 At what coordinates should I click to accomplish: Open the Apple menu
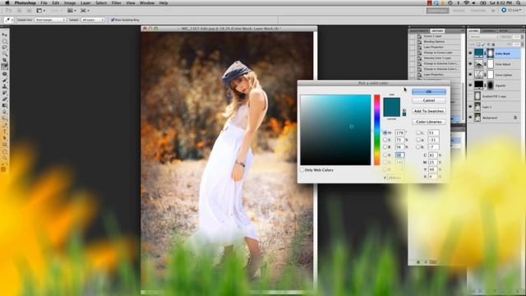7,2
